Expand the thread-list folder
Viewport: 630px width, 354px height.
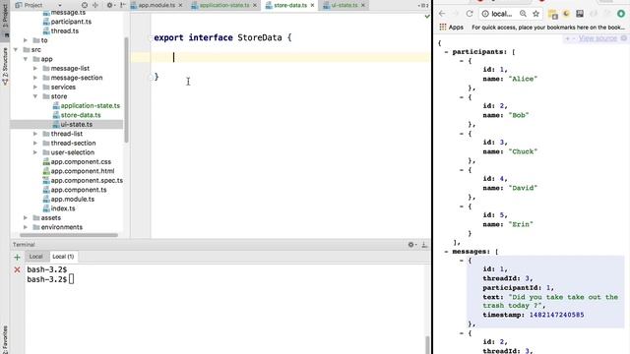(35, 134)
